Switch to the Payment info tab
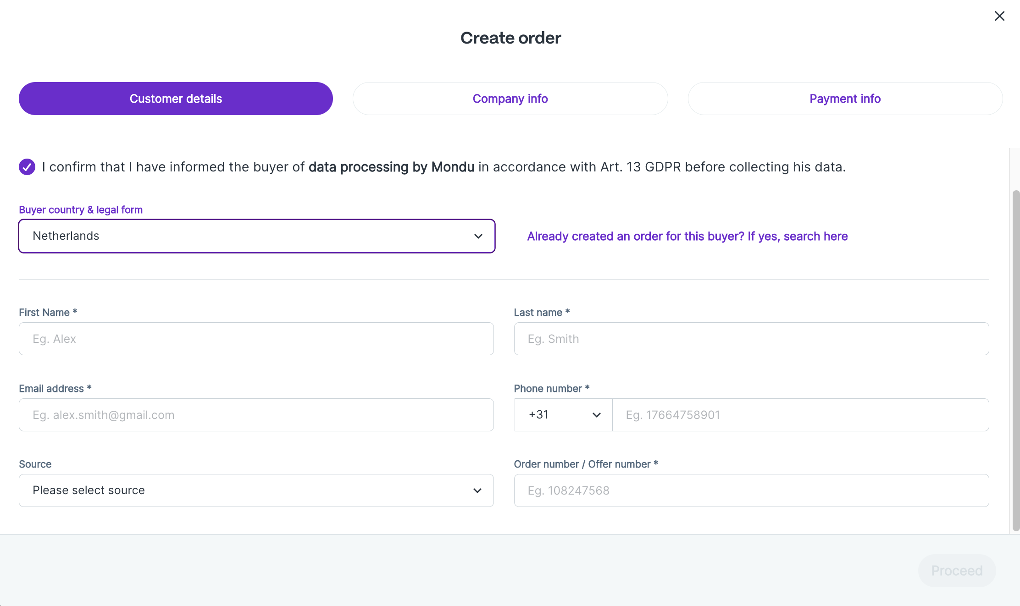 pos(845,99)
